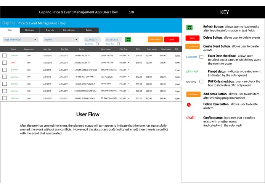Viewport: 265px width, 189px height.
Task: Open Price Pt dropdown in first planned LOOSE FIT row
Action: (124, 55)
